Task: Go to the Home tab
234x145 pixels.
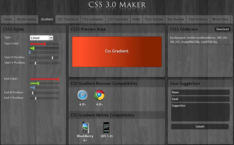Action: click(x=8, y=19)
